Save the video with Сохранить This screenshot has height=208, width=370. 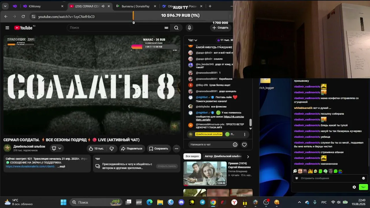click(158, 148)
